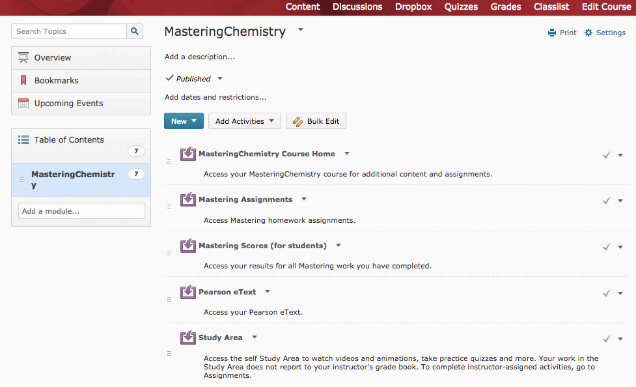Toggle completion checkmark for Pearson eText
The width and height of the screenshot is (636, 387).
click(606, 293)
